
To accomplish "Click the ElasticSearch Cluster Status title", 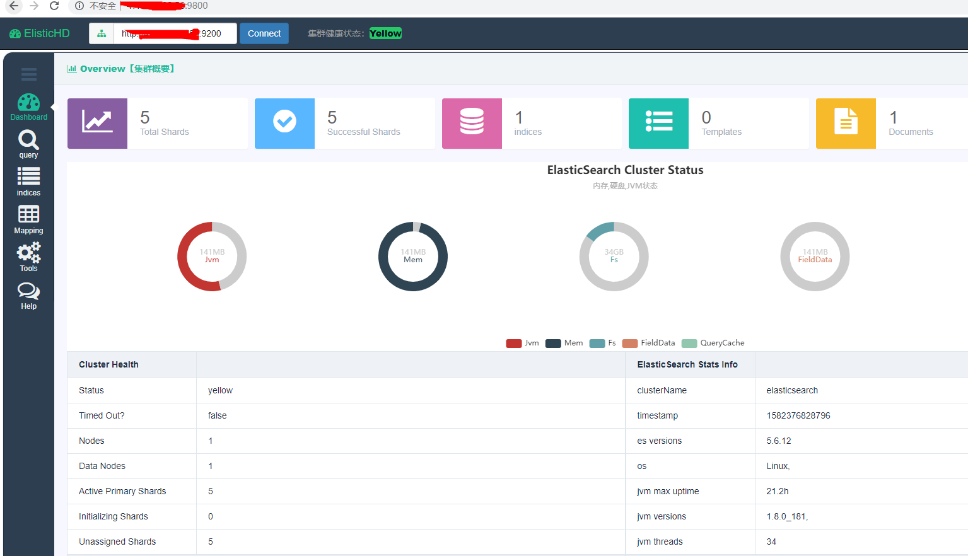I will coord(625,170).
